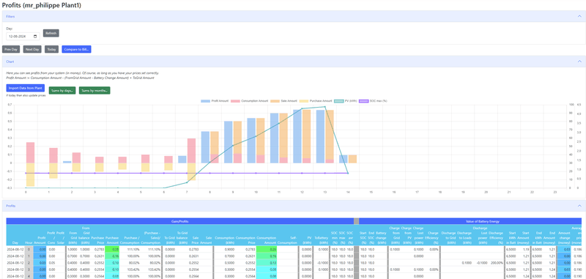
Task: Go to the previous day with Prev Day
Action: pyautogui.click(x=11, y=49)
